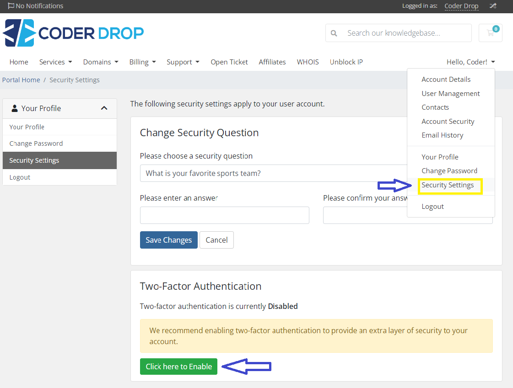
Task: Expand the Support dropdown menu
Action: pyautogui.click(x=183, y=62)
